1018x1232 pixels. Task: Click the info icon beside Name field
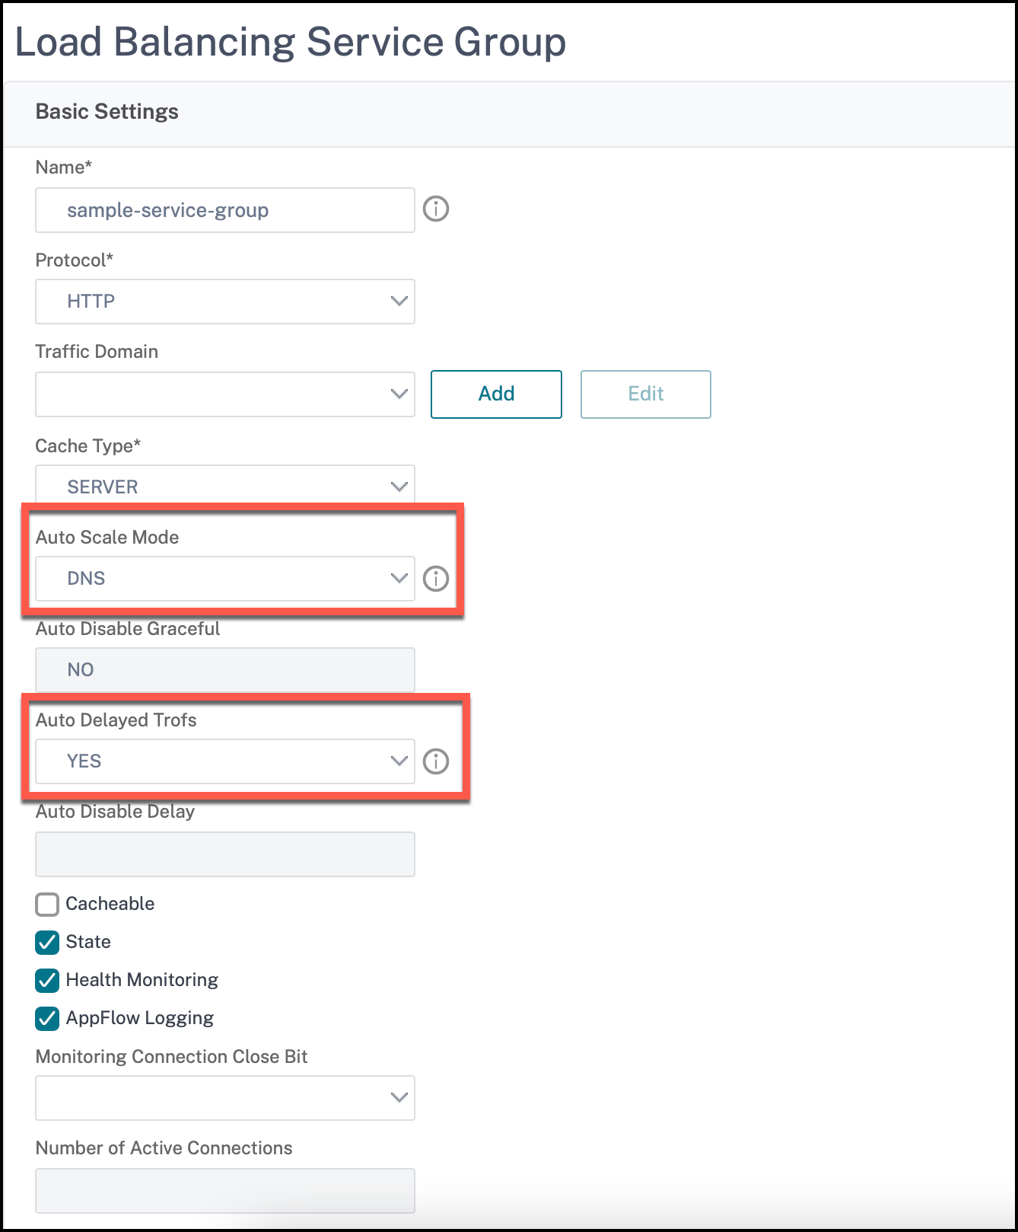tap(436, 209)
